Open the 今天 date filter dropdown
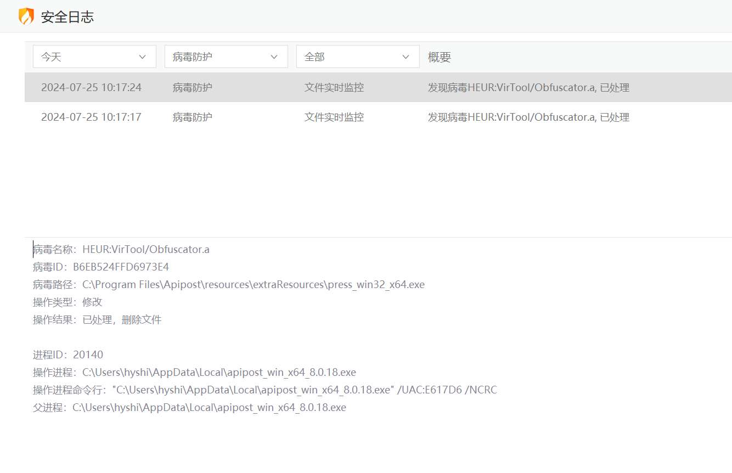732x473 pixels. coord(94,57)
